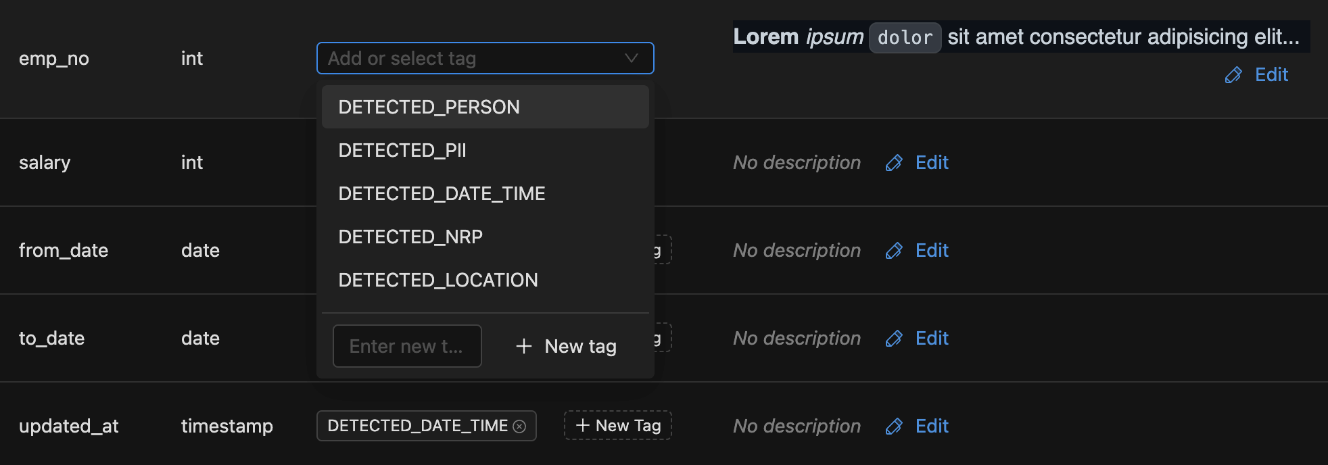The image size is (1328, 465).
Task: Click the int type in salary row
Action: [192, 162]
